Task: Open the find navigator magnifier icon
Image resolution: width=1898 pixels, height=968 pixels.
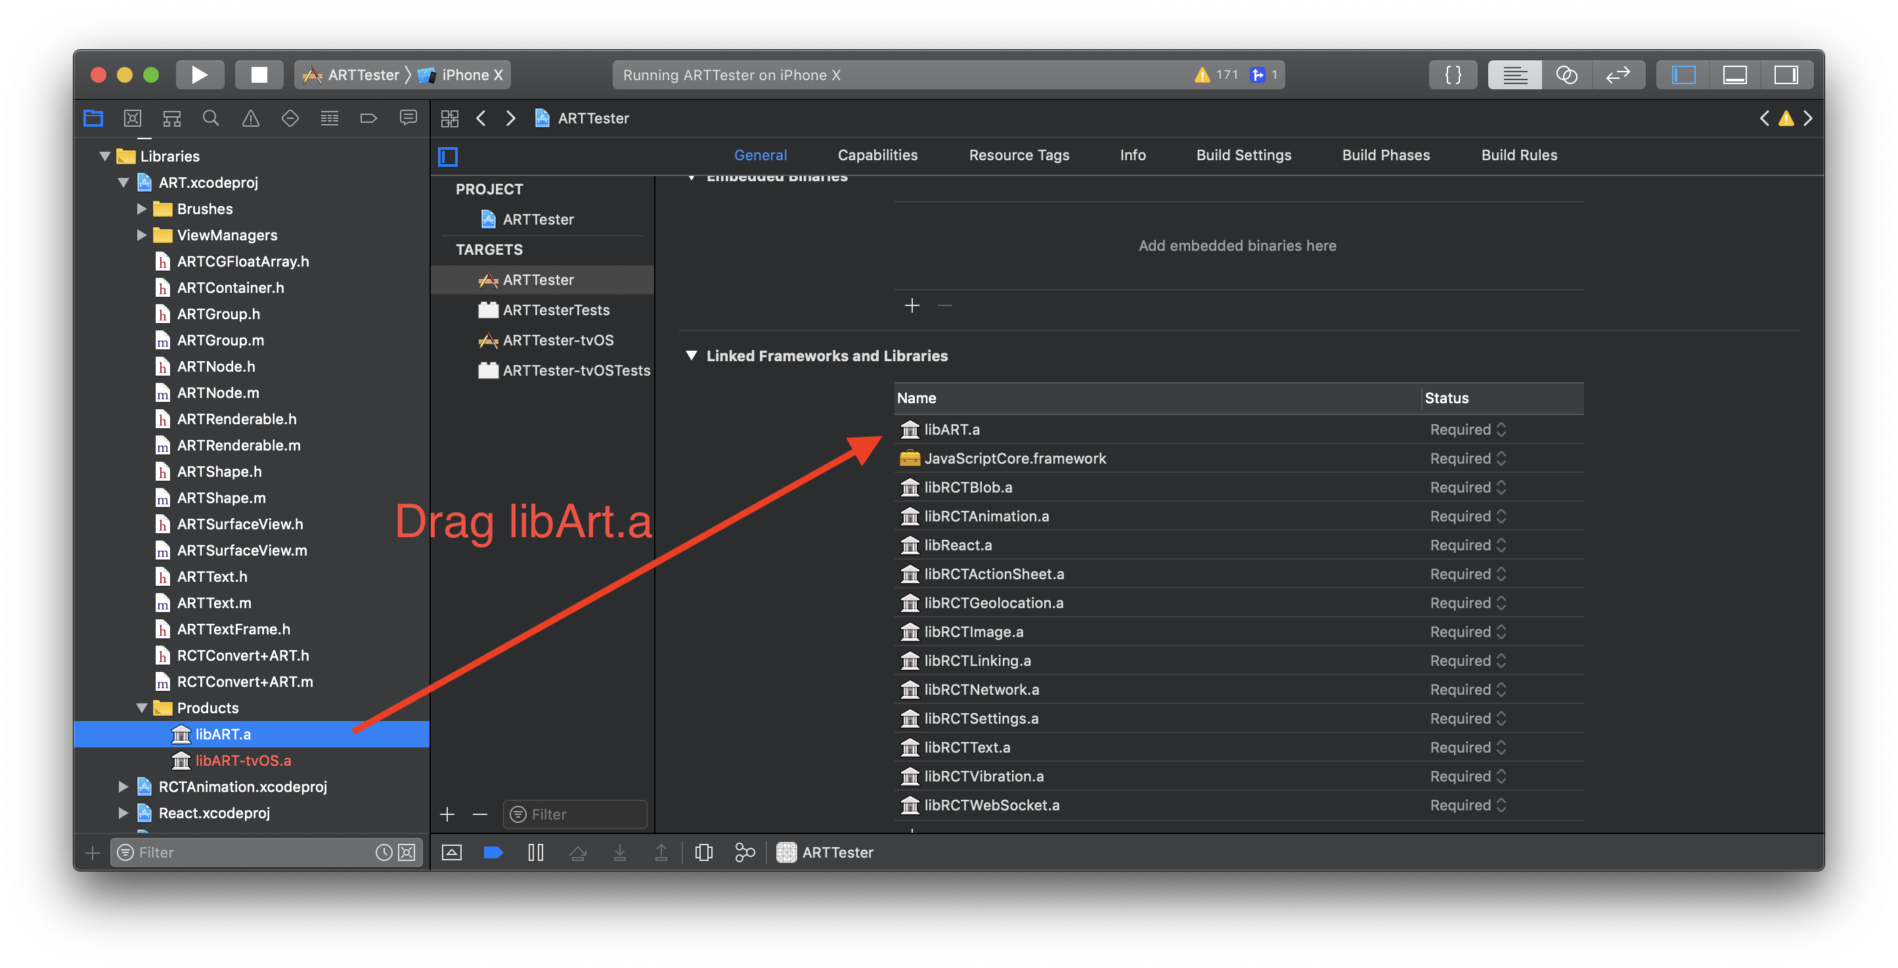Action: [x=211, y=118]
